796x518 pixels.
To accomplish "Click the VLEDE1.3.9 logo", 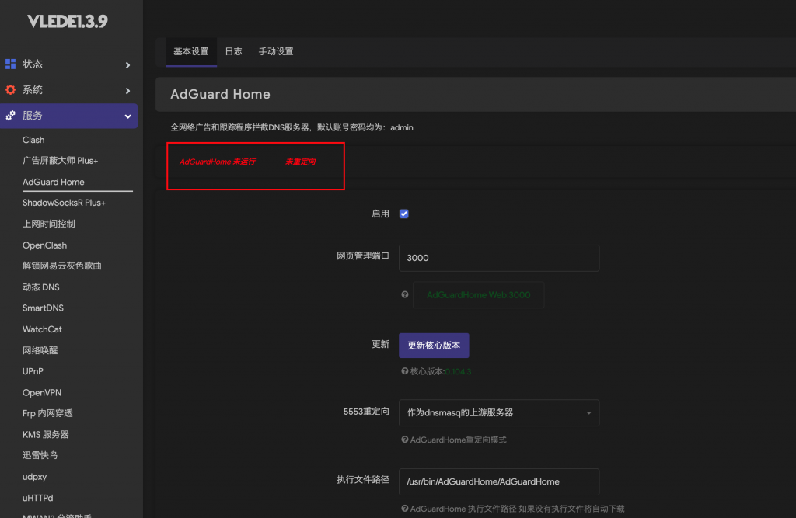I will pos(68,21).
